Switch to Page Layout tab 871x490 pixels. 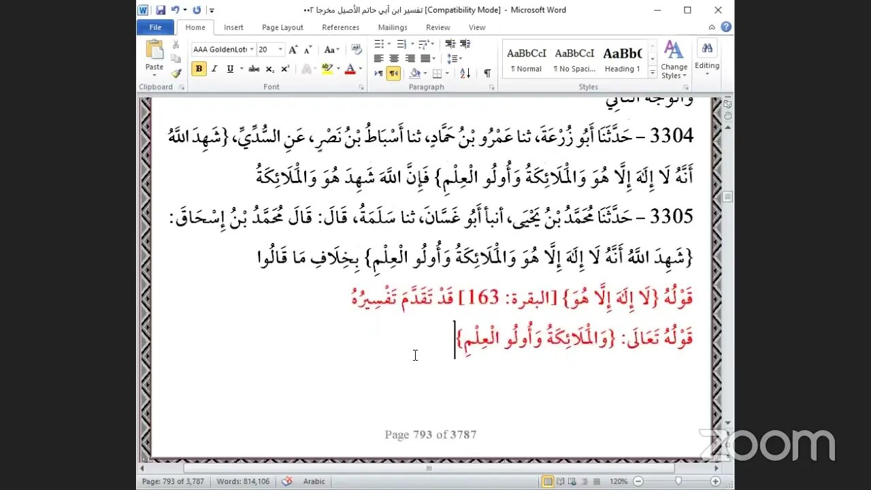(282, 27)
